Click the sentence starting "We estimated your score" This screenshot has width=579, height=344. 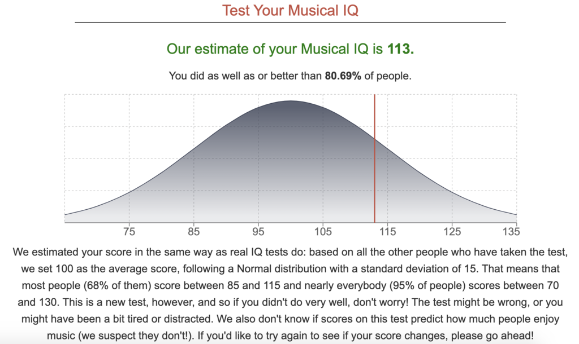pos(290,261)
